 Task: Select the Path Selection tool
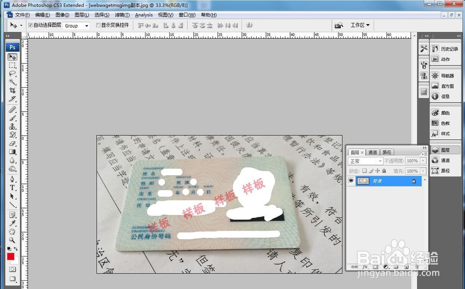(x=13, y=196)
